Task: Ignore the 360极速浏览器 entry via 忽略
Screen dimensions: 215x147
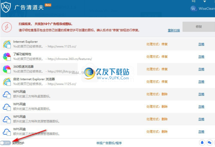Action: pos(201,69)
